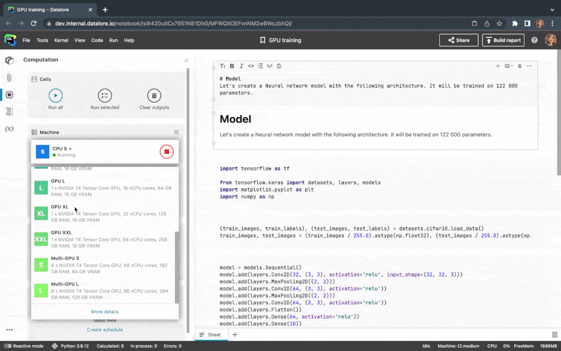Delete the markdown cell with trash icon
This screenshot has height=351, width=561.
[520, 66]
